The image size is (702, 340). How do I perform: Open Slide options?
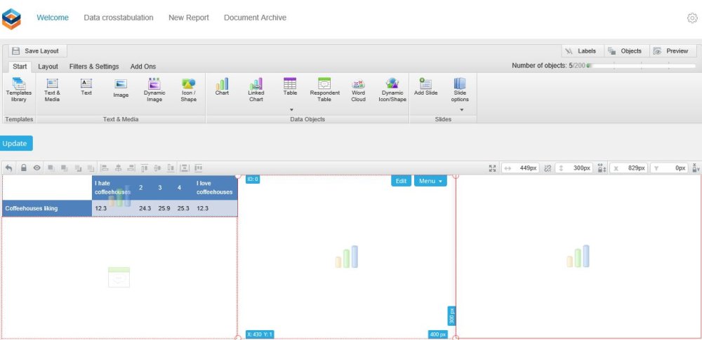pos(460,90)
